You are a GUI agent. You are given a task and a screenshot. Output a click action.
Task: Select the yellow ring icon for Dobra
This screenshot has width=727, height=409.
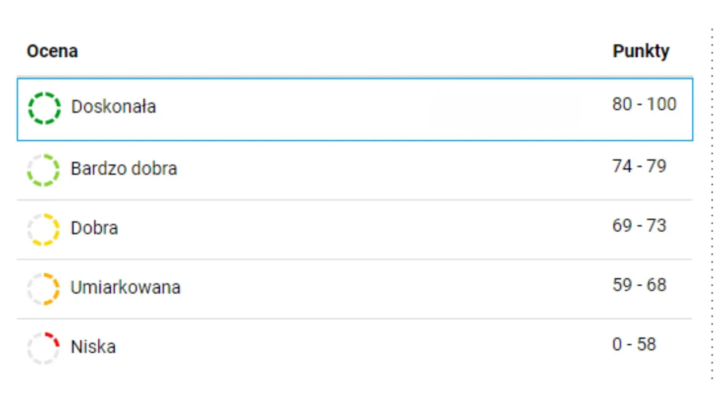43,229
